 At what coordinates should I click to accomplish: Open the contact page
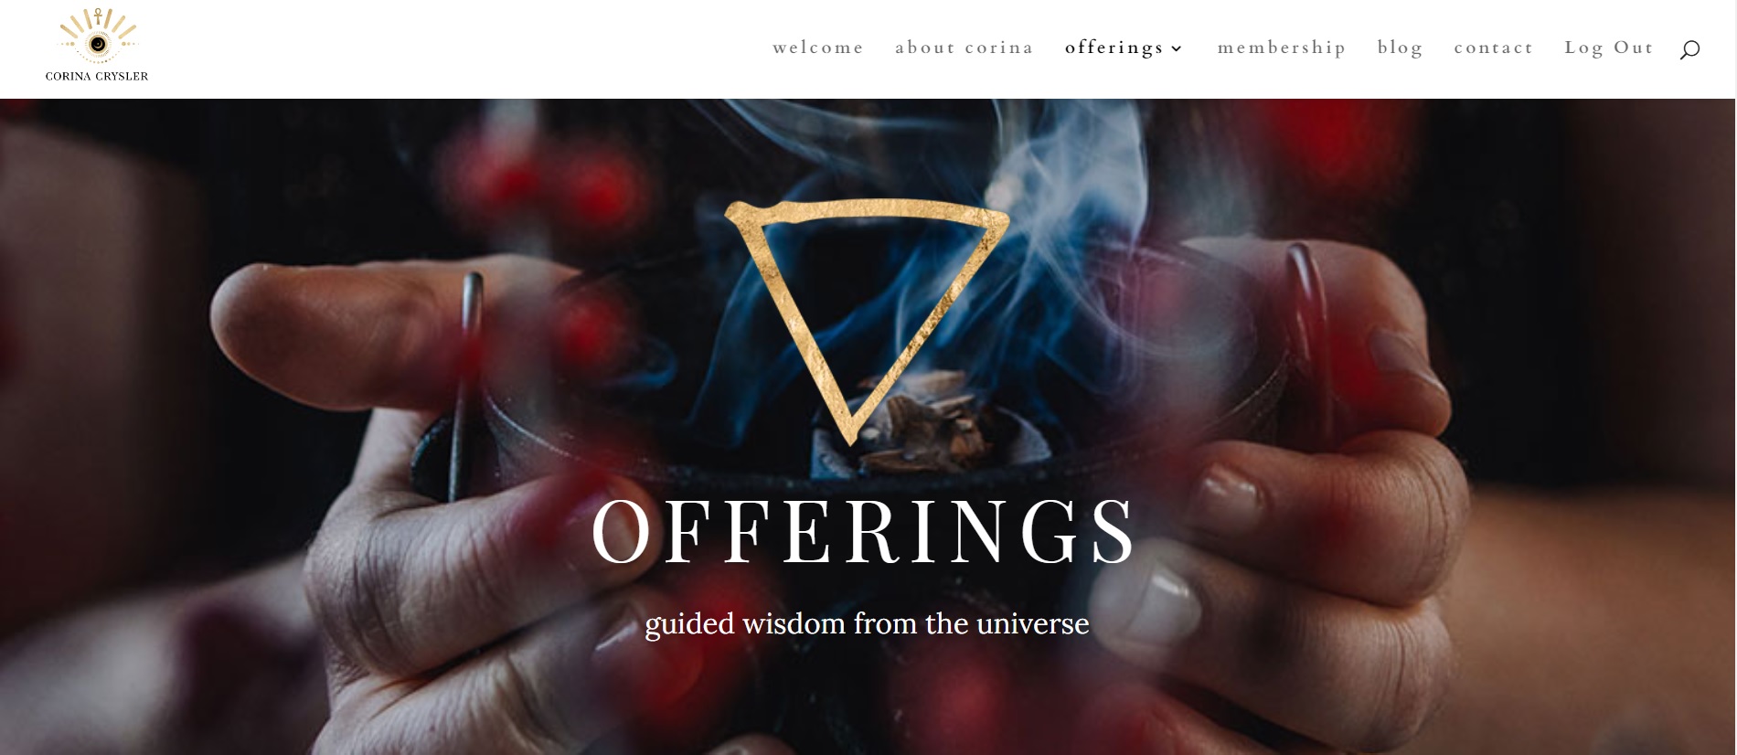tap(1494, 48)
